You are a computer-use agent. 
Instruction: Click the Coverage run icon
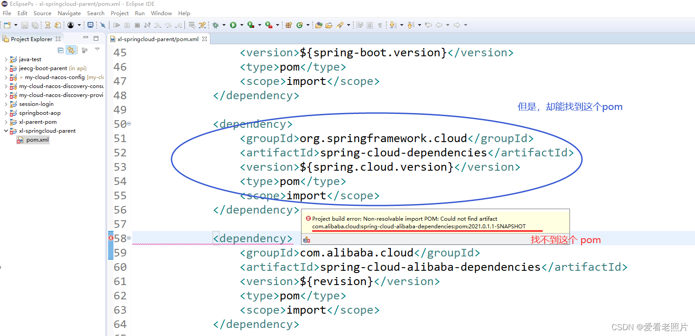(251, 25)
